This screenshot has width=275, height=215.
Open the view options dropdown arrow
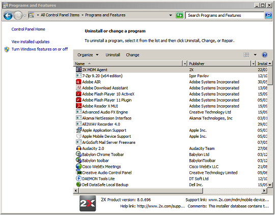point(255,55)
